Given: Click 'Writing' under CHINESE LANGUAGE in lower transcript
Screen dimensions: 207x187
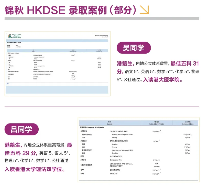Looking at the screenshot, I should 114,138.
